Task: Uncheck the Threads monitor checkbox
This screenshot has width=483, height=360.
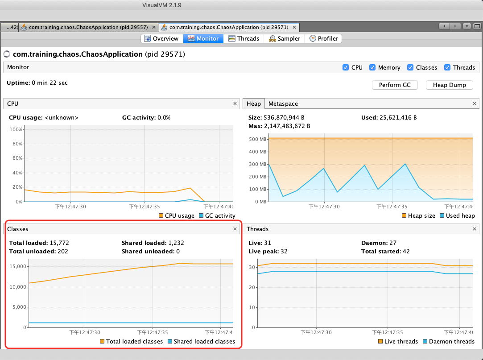Action: click(447, 67)
